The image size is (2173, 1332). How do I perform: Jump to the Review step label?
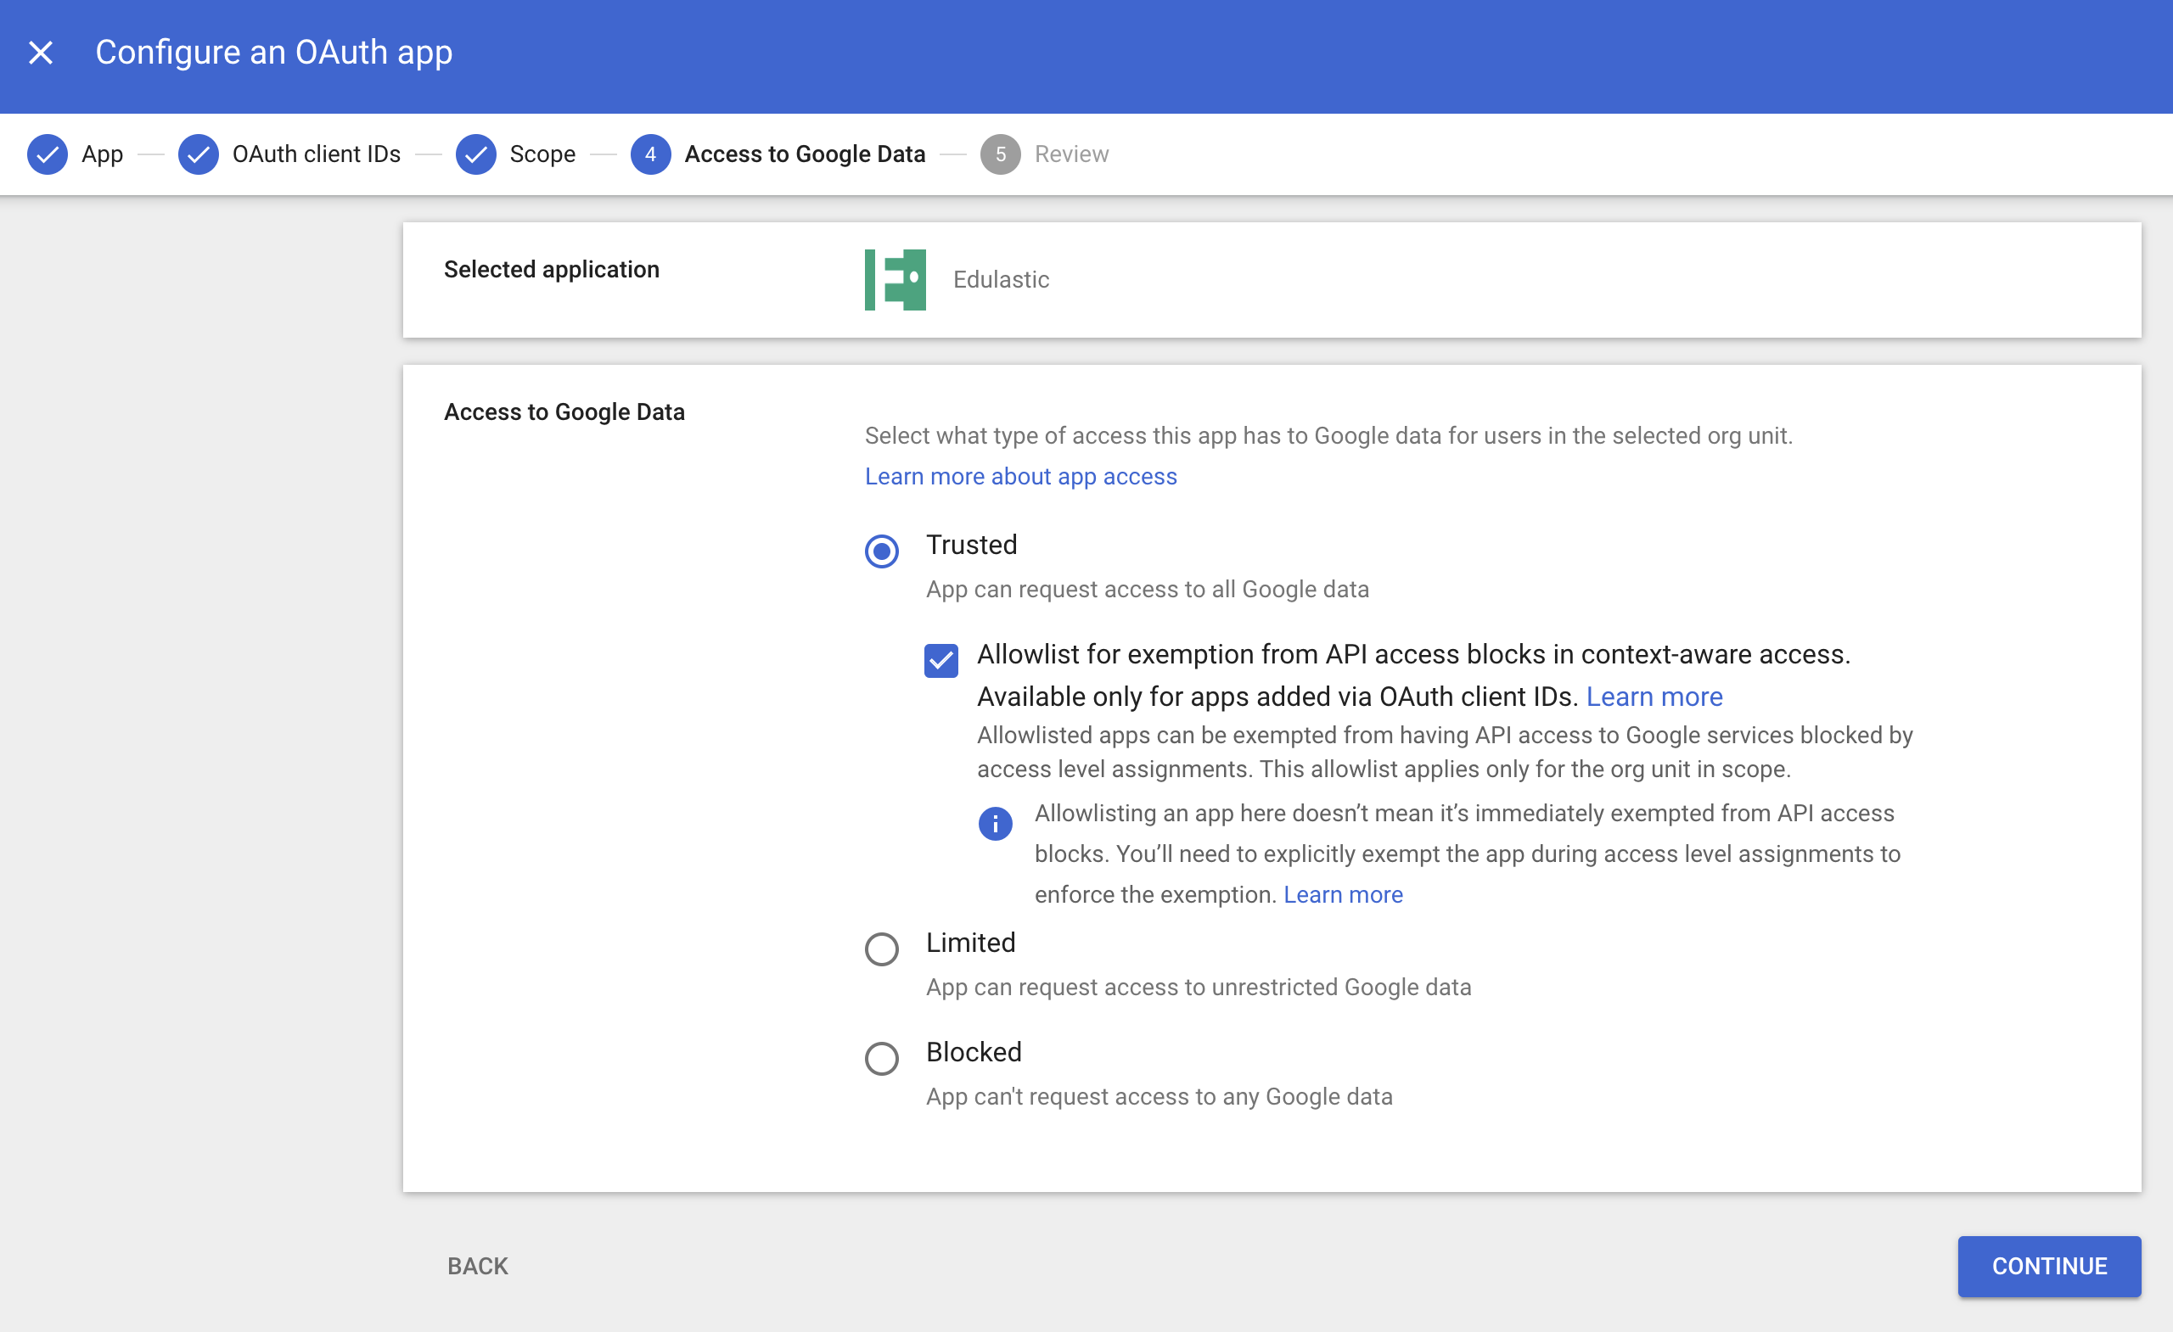pyautogui.click(x=1071, y=154)
